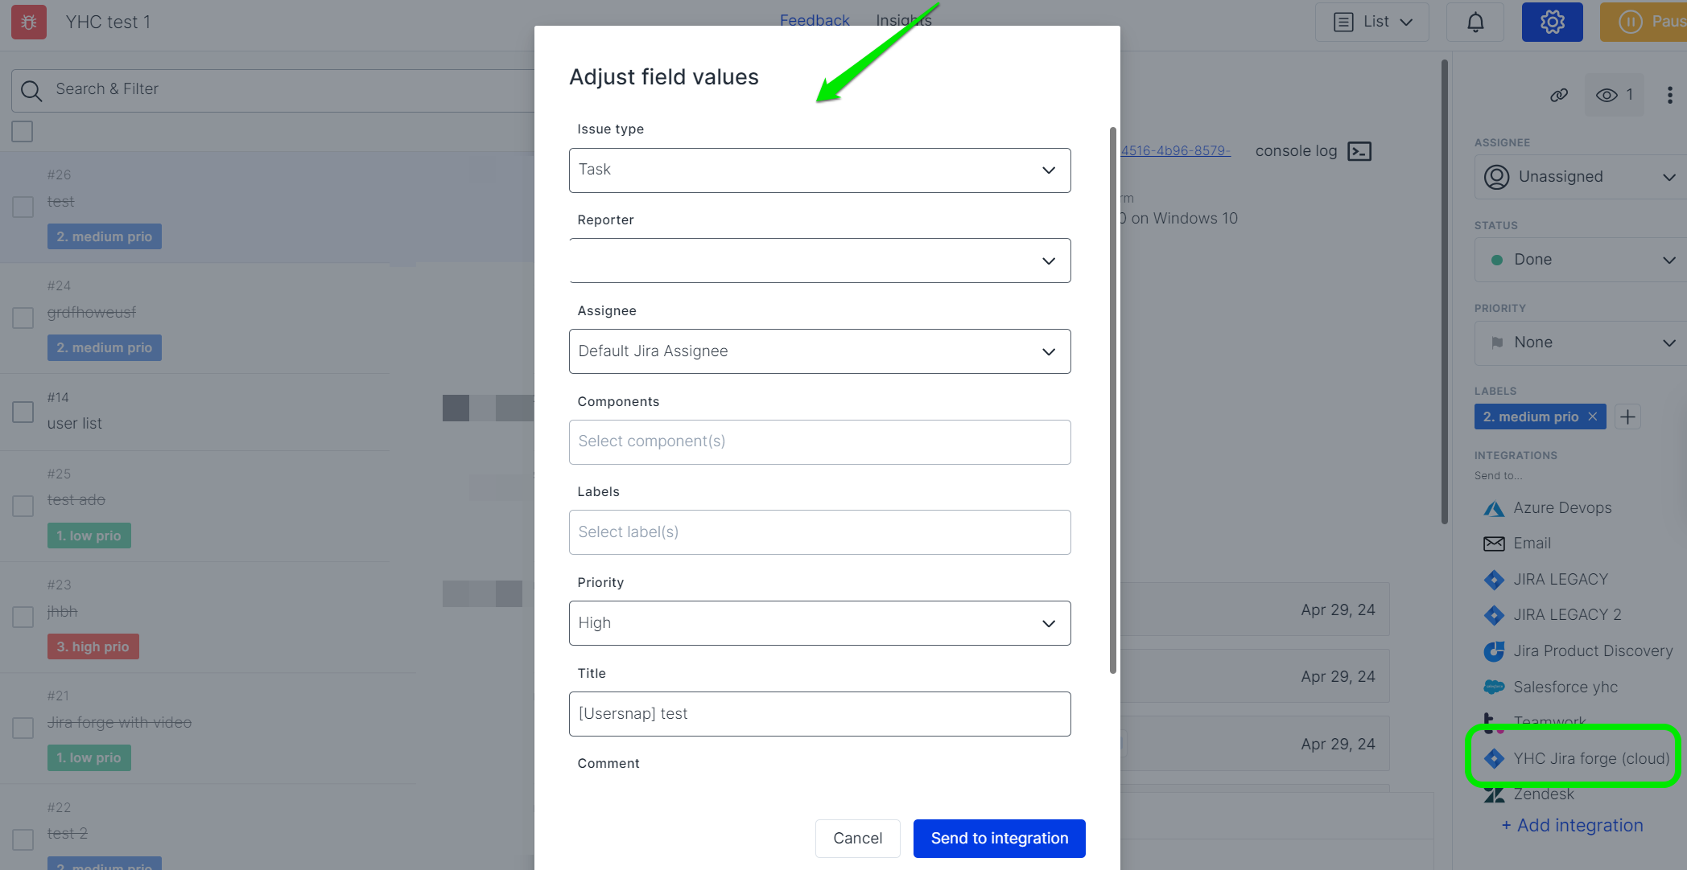Toggle the watchers eye button

coord(1614,95)
